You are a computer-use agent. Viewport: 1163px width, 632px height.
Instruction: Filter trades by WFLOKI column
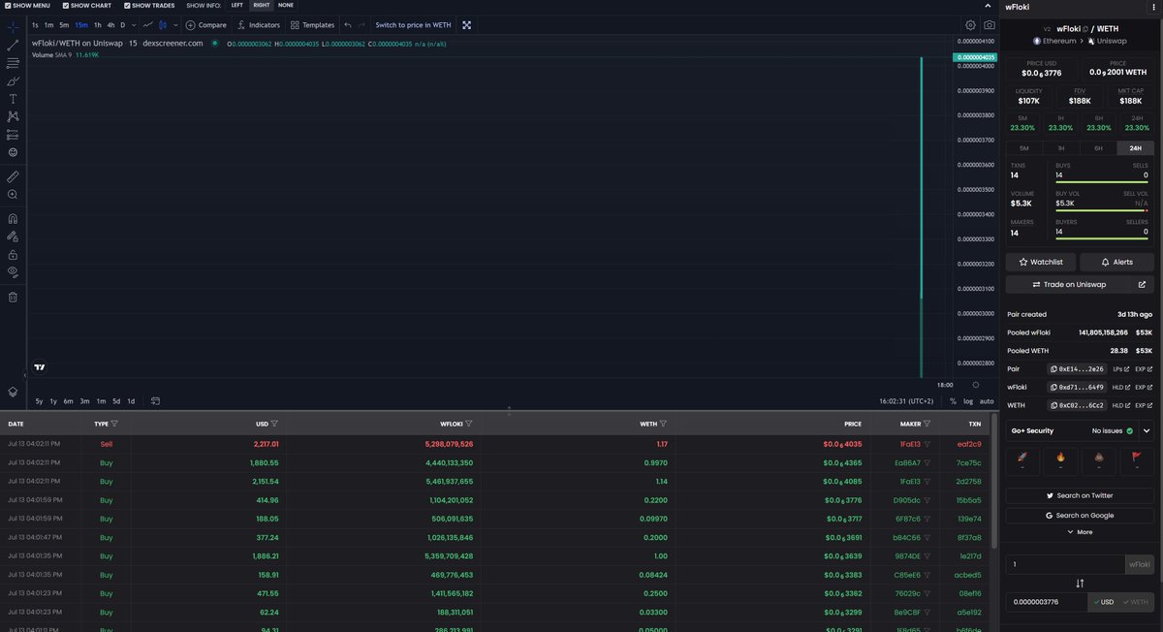[x=469, y=424]
